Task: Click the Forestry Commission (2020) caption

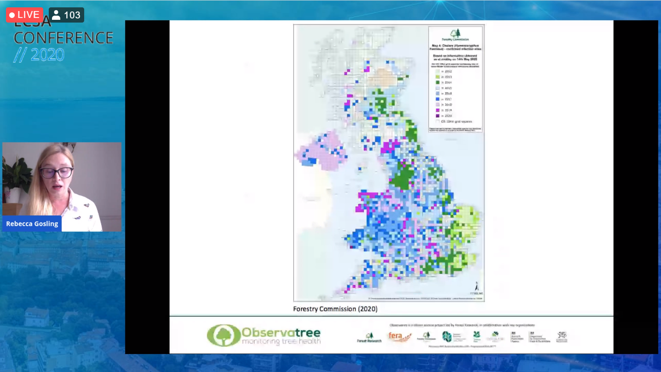Action: [335, 309]
